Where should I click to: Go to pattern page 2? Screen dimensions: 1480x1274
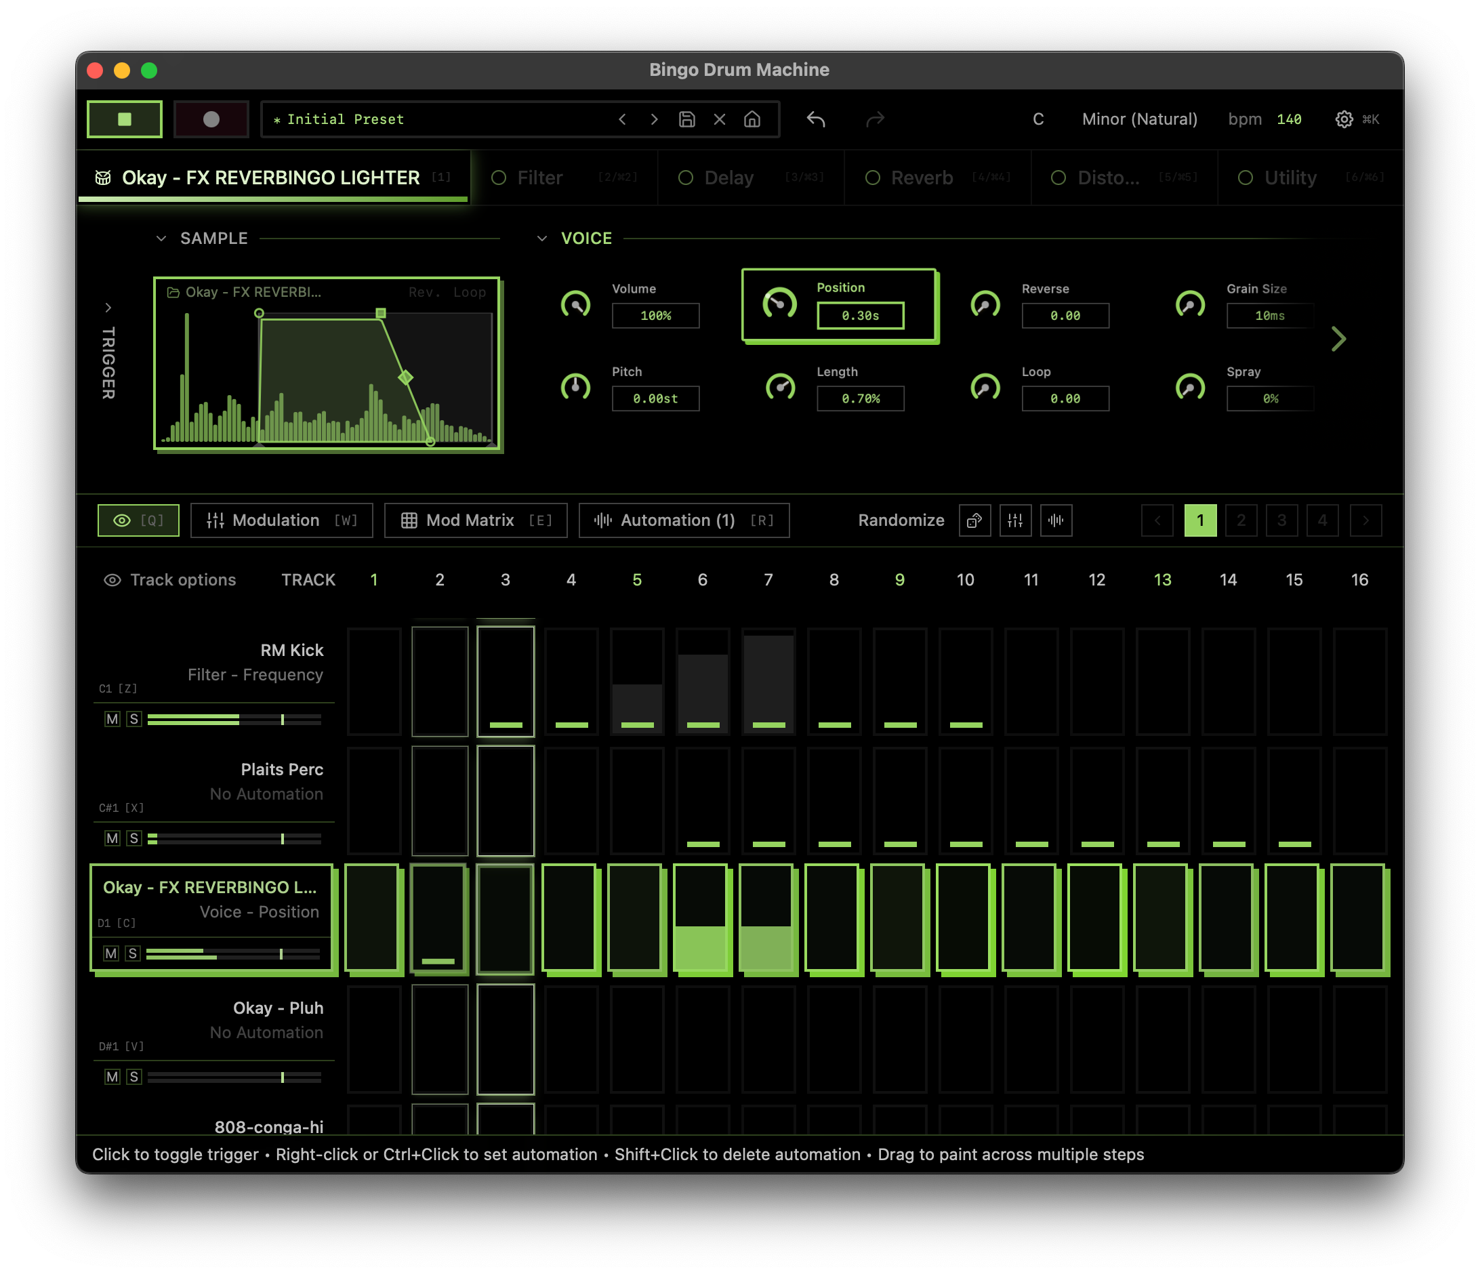coord(1241,520)
